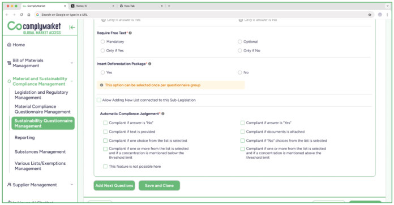Open the tab search chevron in the tab bar

click(x=387, y=6)
